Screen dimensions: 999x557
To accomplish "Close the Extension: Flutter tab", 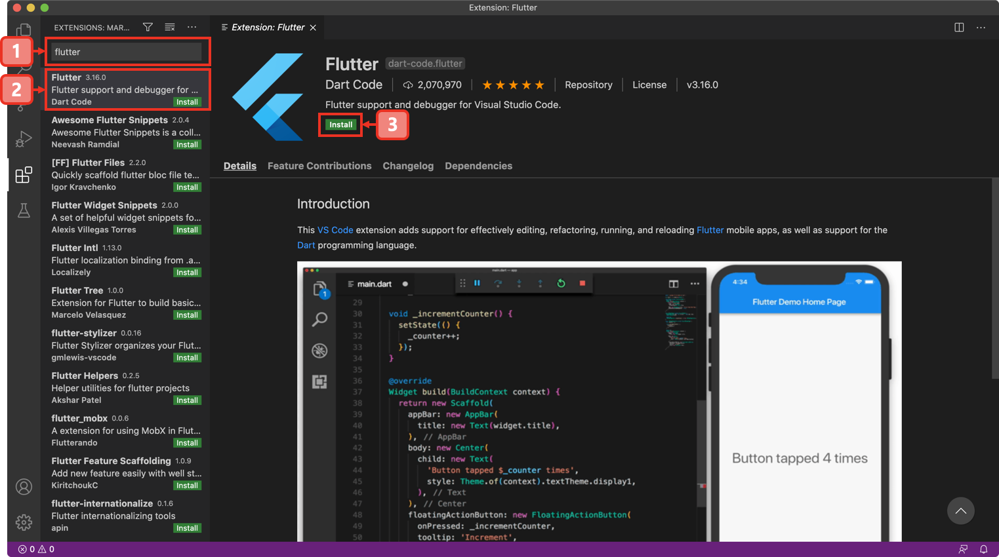I will pos(313,28).
